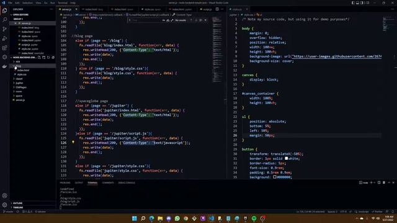Open the Accounts icon in activity bar
The height and width of the screenshot is (223, 397).
click(x=4, y=196)
